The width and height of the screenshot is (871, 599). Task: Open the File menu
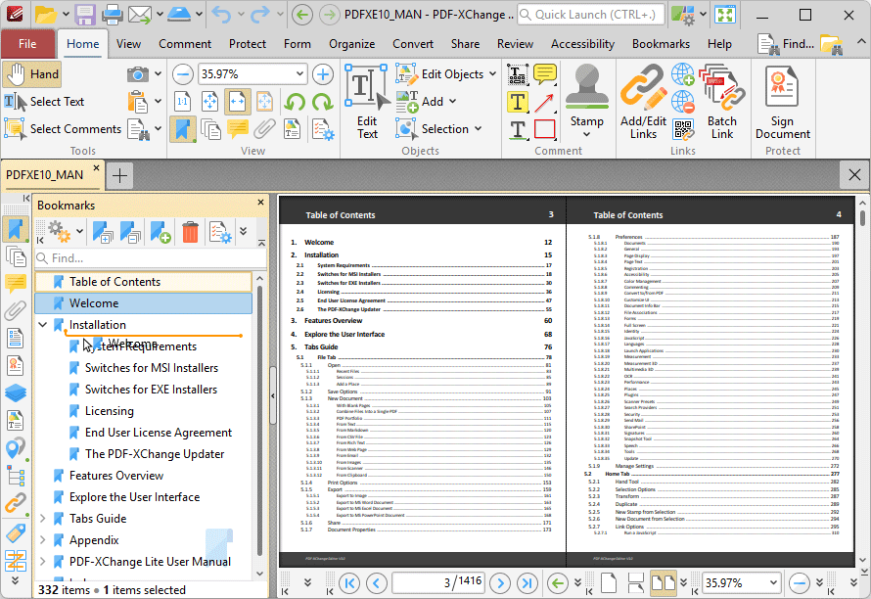(x=27, y=44)
